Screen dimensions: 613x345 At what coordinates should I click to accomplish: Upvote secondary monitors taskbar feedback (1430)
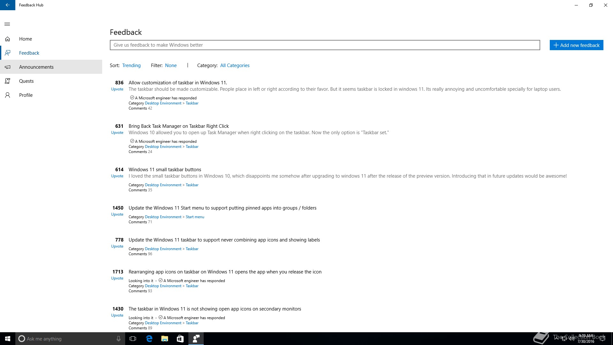point(117,315)
